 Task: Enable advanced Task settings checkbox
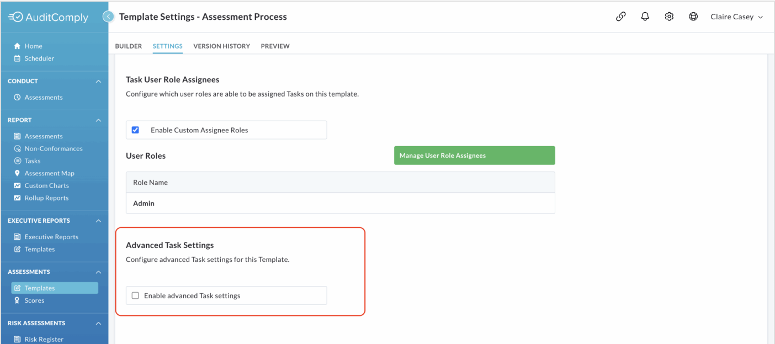pyautogui.click(x=135, y=295)
